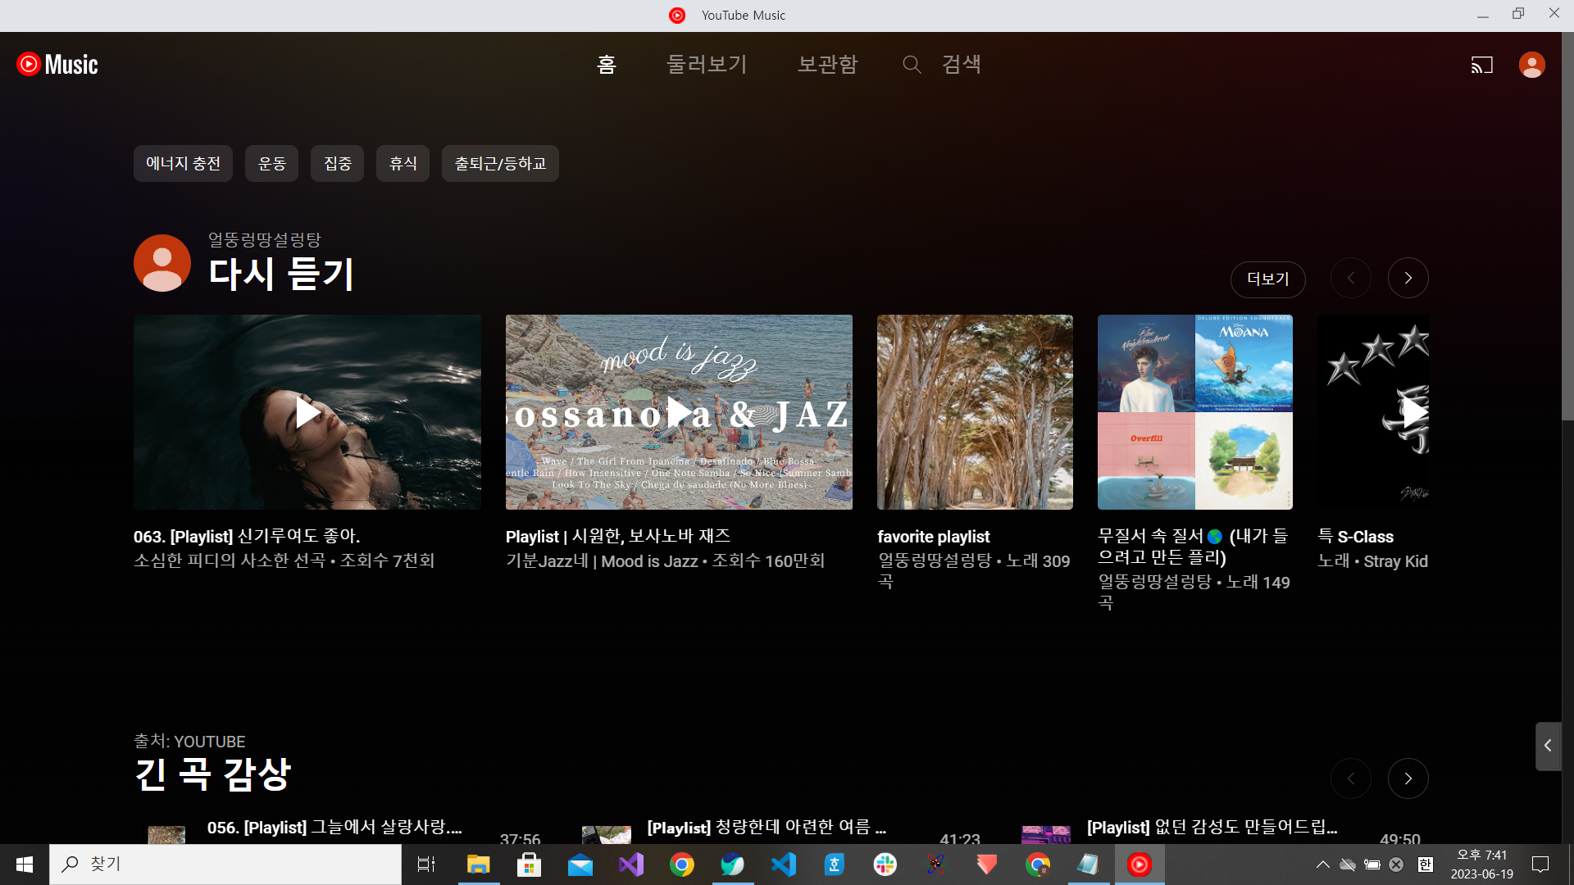Open the favorite playlist title link
This screenshot has width=1574, height=885.
[934, 537]
